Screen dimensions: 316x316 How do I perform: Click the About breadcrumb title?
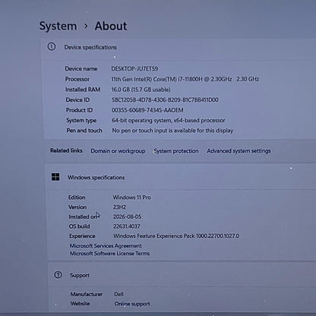click(x=111, y=26)
